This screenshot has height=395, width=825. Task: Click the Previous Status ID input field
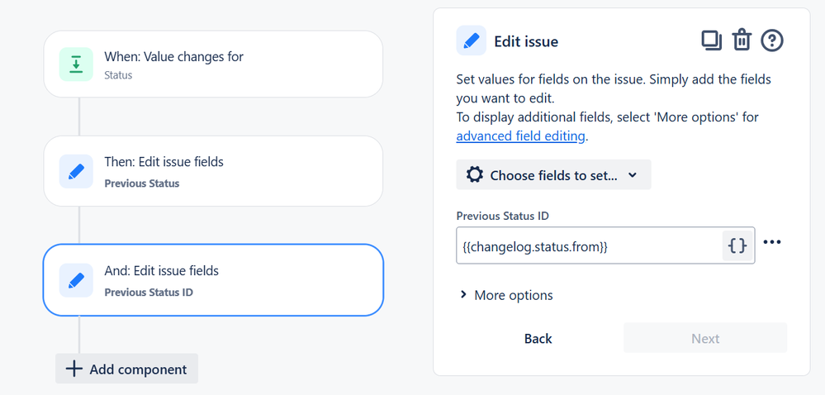pyautogui.click(x=586, y=245)
